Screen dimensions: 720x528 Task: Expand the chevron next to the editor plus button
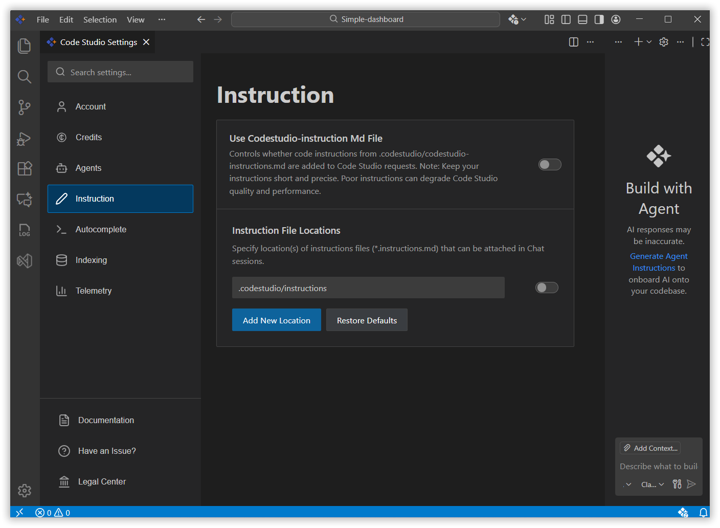[648, 42]
